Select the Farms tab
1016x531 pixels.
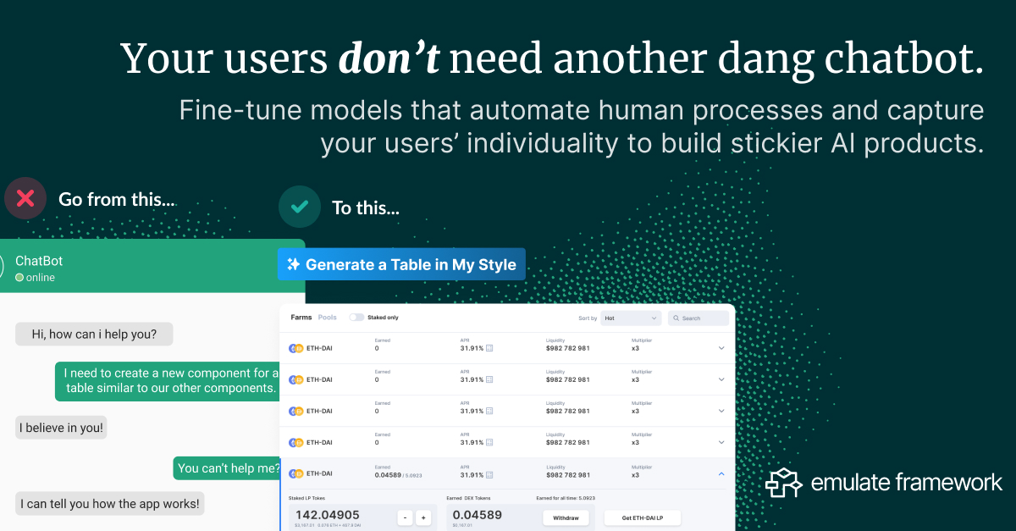tap(301, 318)
